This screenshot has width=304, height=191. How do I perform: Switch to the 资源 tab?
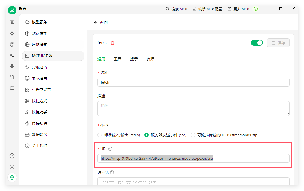[150, 59]
